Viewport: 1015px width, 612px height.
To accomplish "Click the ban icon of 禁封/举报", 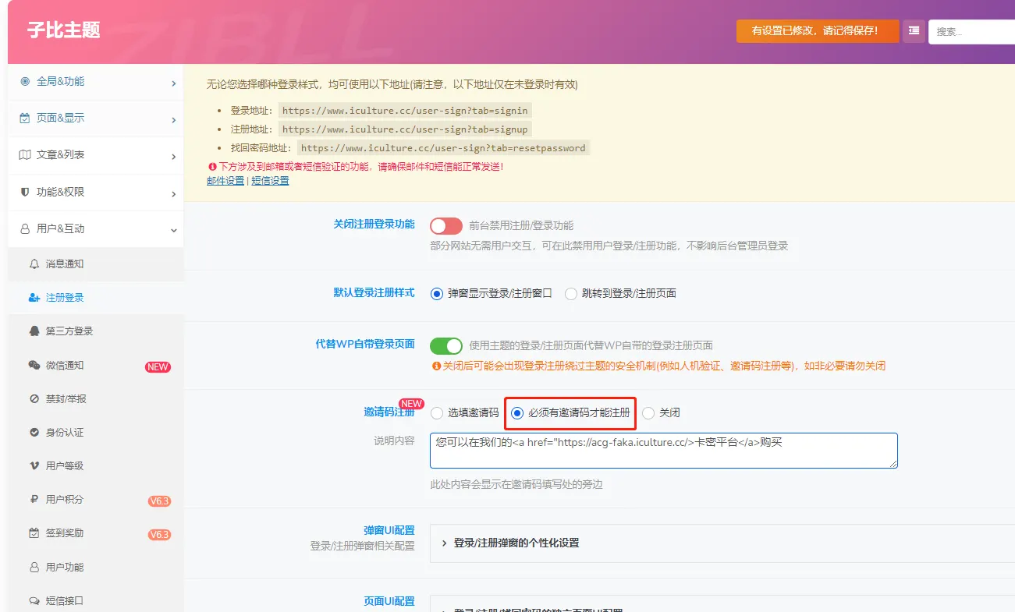I will [x=34, y=399].
